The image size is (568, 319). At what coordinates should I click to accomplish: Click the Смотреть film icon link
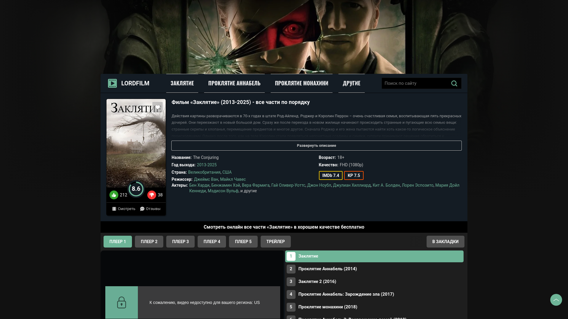pos(124,209)
